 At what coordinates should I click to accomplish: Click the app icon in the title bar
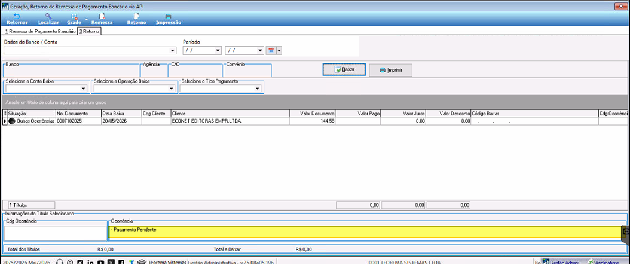[5, 5]
